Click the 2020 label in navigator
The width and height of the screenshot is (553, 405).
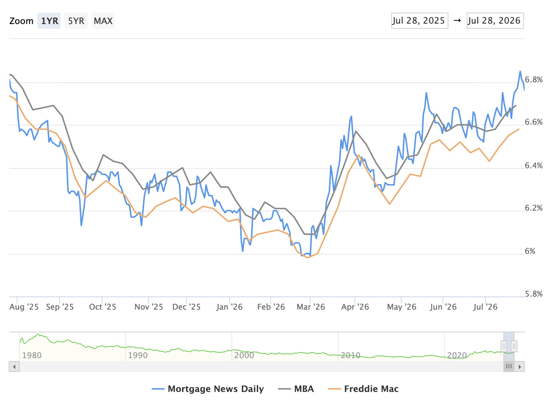457,355
